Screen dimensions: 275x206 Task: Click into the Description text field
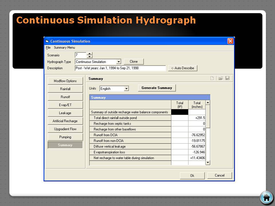(120, 68)
